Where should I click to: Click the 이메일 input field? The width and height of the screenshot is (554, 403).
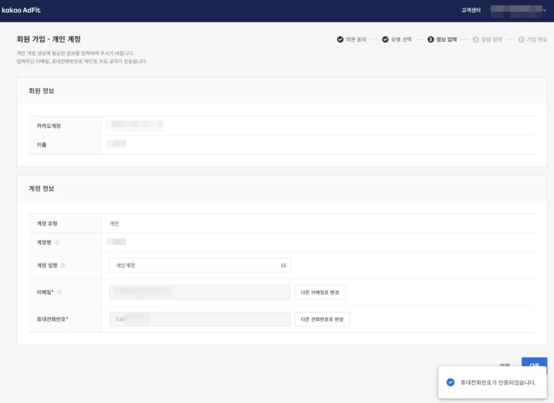tap(200, 292)
